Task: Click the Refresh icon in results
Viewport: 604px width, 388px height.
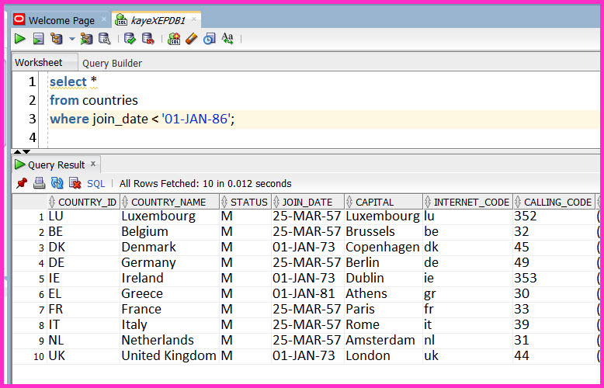Action: tap(57, 183)
